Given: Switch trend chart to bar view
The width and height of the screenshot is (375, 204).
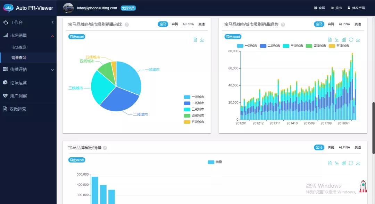Looking at the screenshot, I should click(x=344, y=40).
